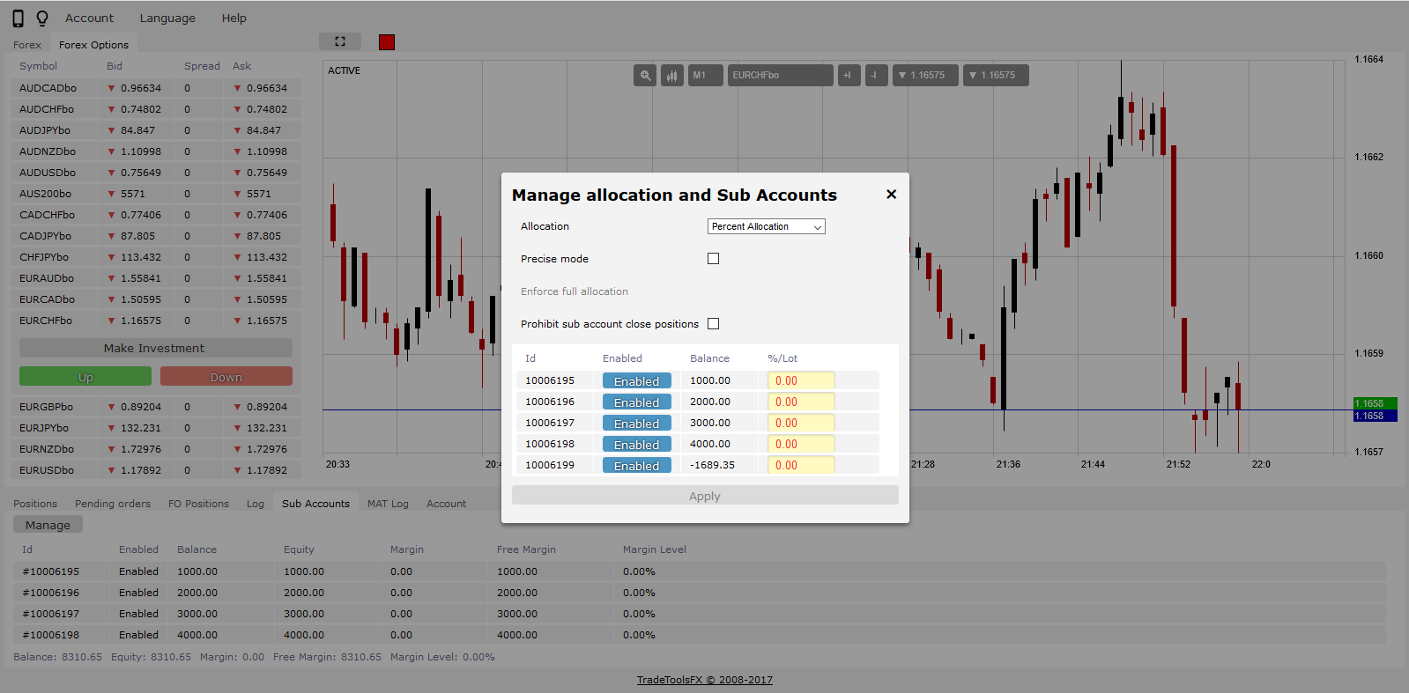This screenshot has width=1409, height=693.
Task: Enable the Precise mode checkbox
Action: tap(713, 259)
